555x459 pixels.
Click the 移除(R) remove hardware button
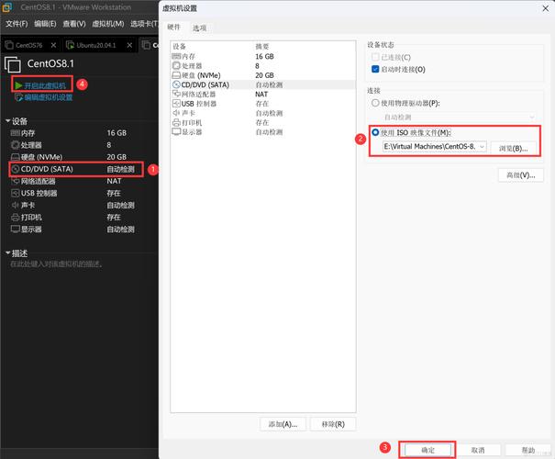(333, 424)
